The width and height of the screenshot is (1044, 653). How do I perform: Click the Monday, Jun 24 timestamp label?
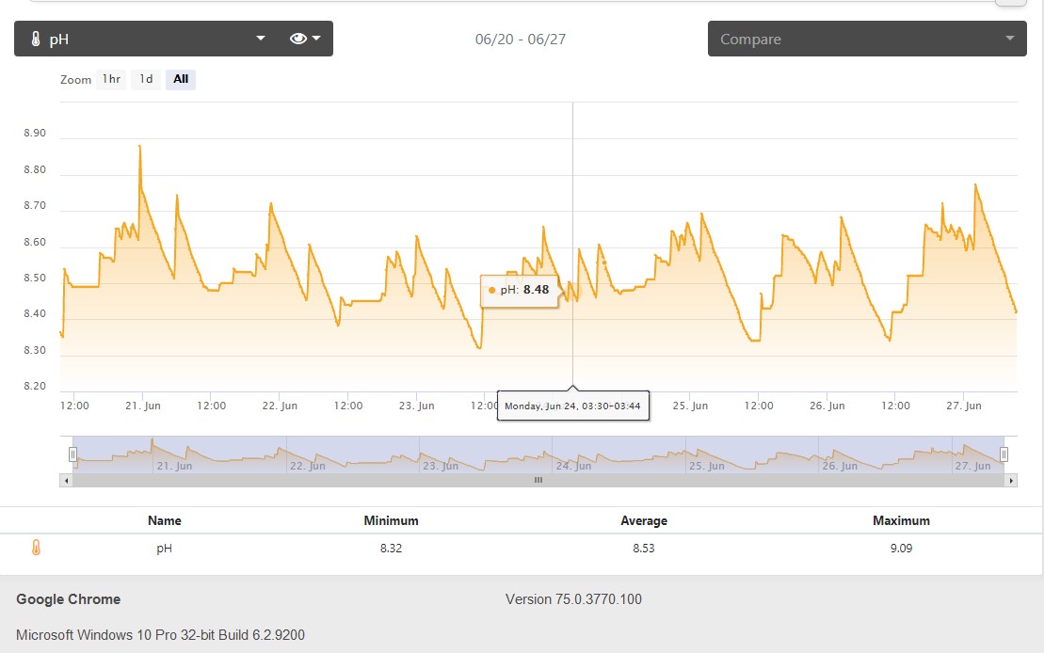click(572, 406)
